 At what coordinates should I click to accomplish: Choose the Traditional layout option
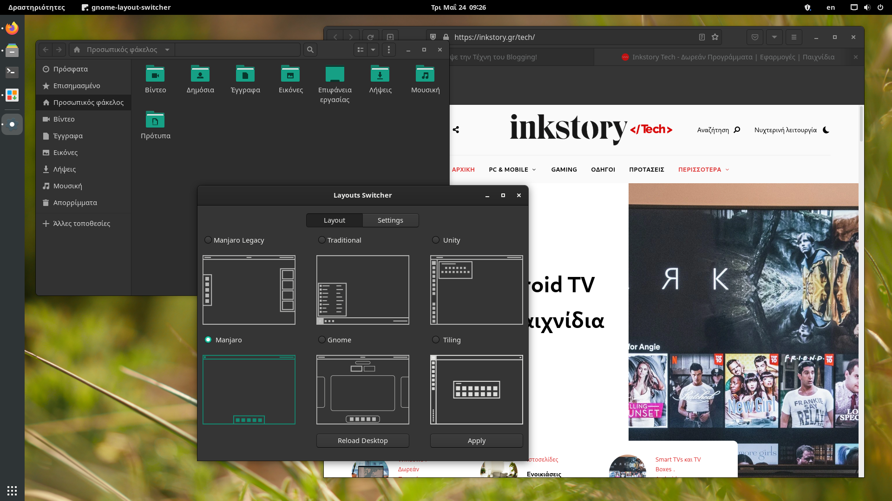(321, 240)
